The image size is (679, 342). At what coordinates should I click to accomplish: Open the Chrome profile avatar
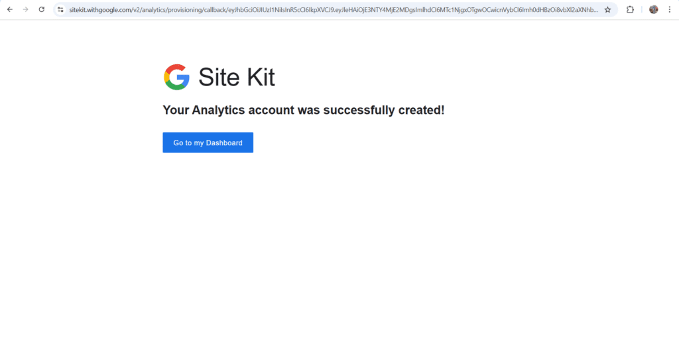pyautogui.click(x=654, y=10)
